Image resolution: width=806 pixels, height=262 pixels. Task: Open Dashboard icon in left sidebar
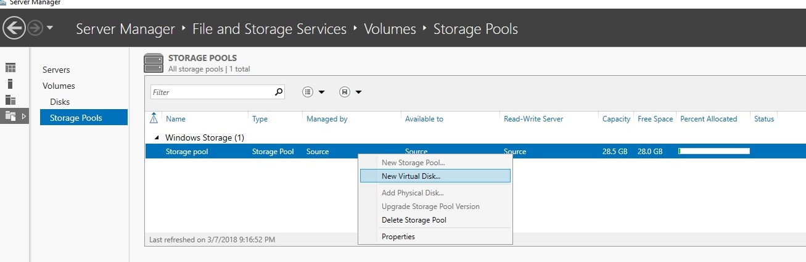pos(10,68)
